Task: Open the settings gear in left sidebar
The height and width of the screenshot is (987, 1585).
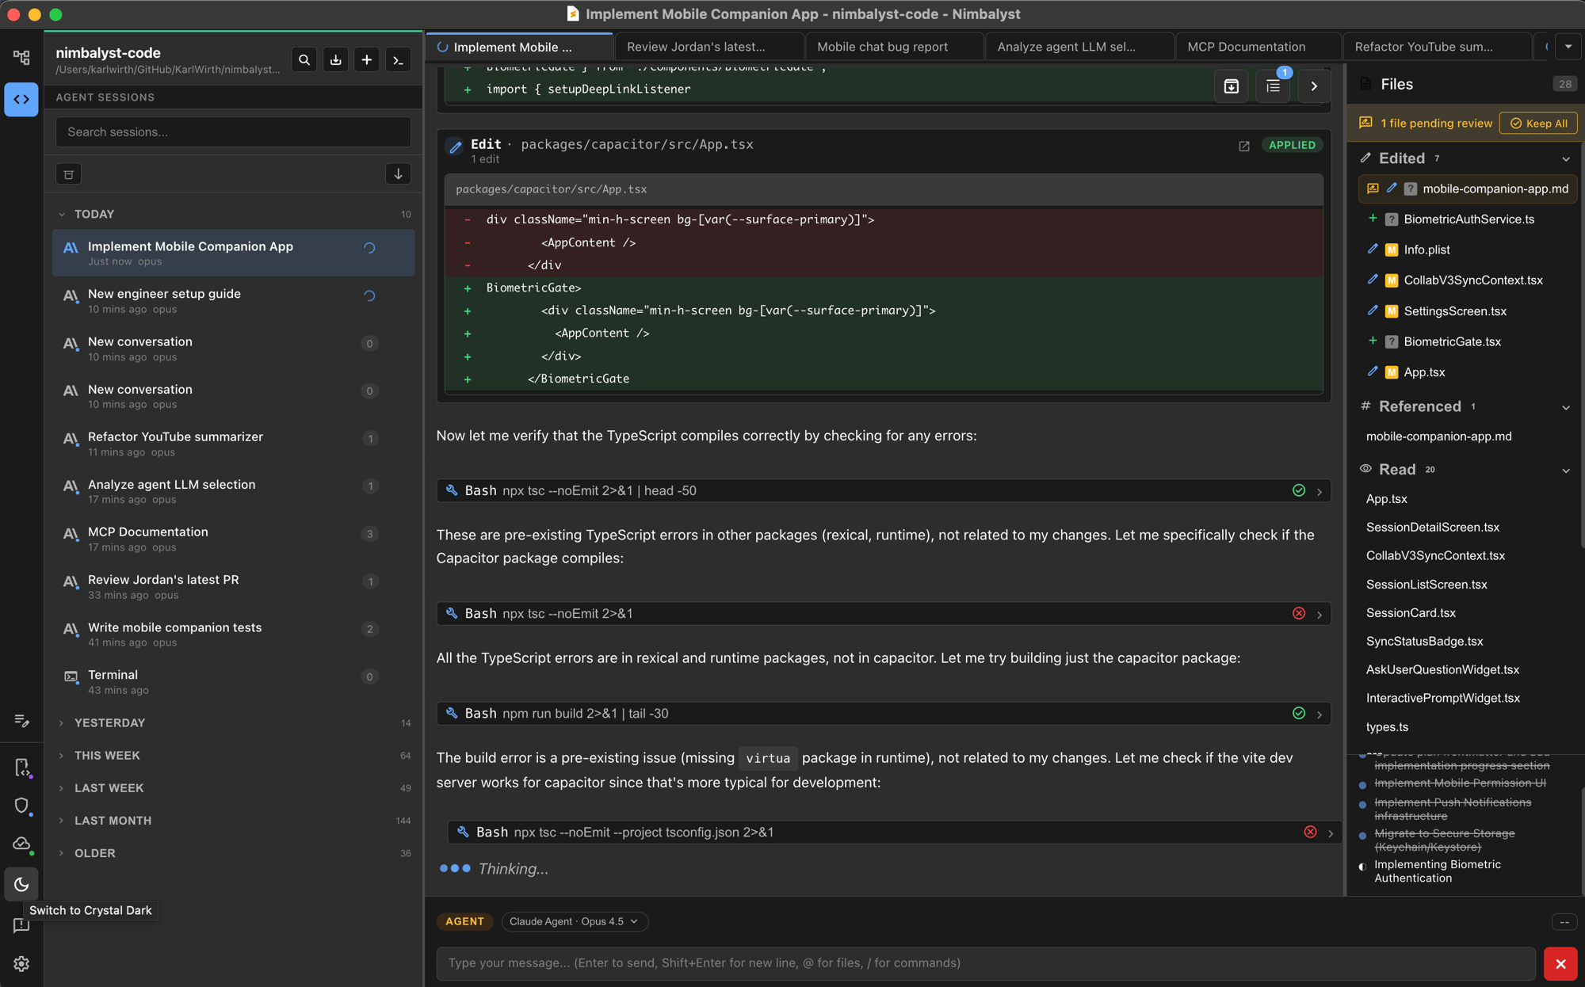Action: coord(21,963)
